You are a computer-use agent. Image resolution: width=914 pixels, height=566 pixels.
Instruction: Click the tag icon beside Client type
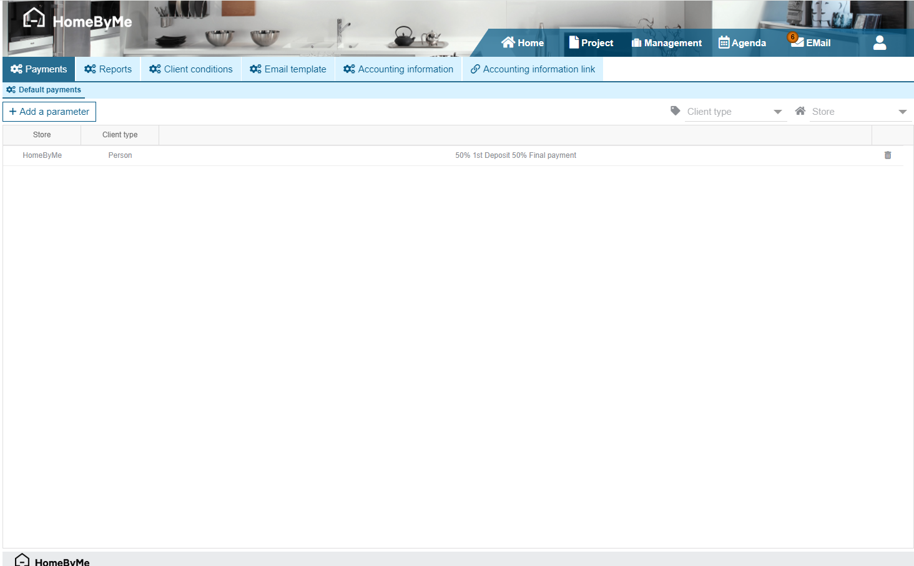click(675, 111)
